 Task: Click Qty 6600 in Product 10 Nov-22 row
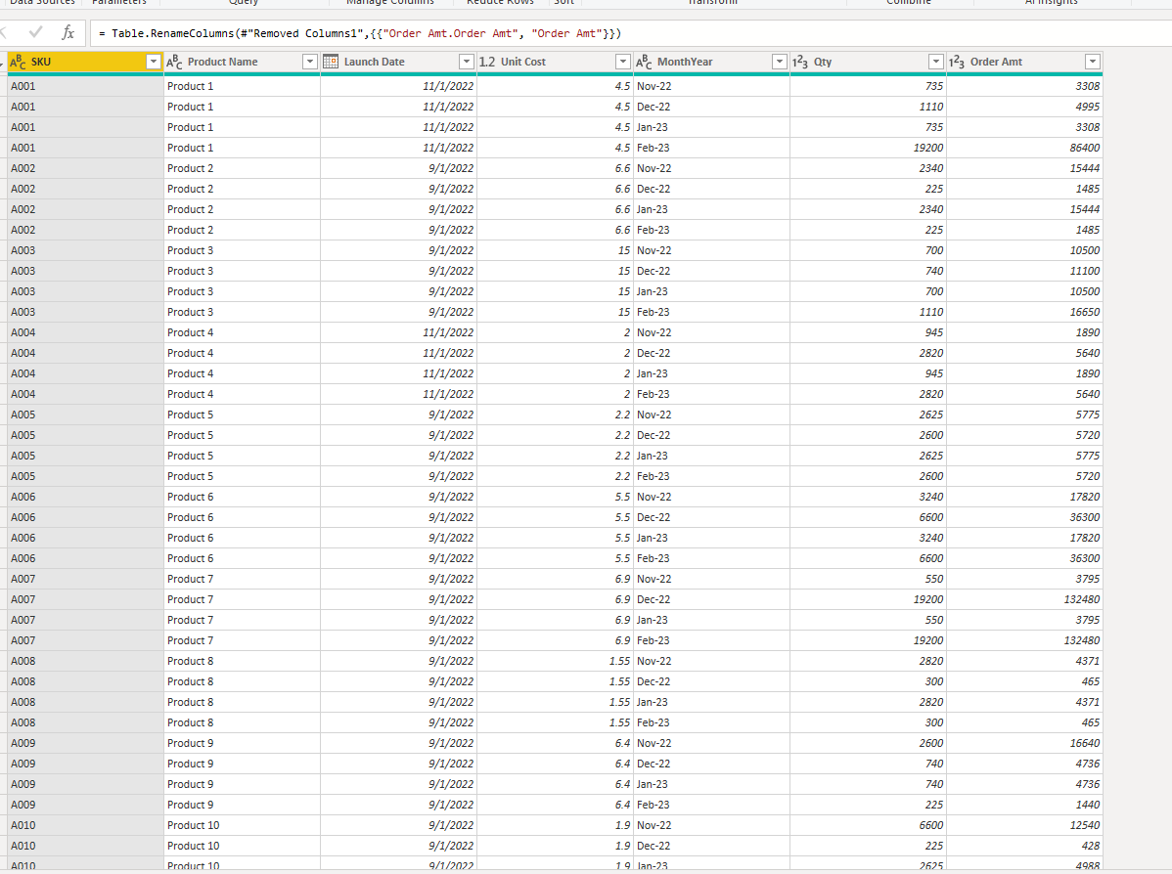(868, 825)
